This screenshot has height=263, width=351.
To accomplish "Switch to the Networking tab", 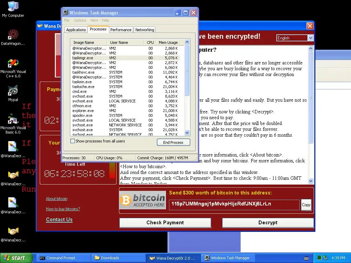I will point(145,30).
